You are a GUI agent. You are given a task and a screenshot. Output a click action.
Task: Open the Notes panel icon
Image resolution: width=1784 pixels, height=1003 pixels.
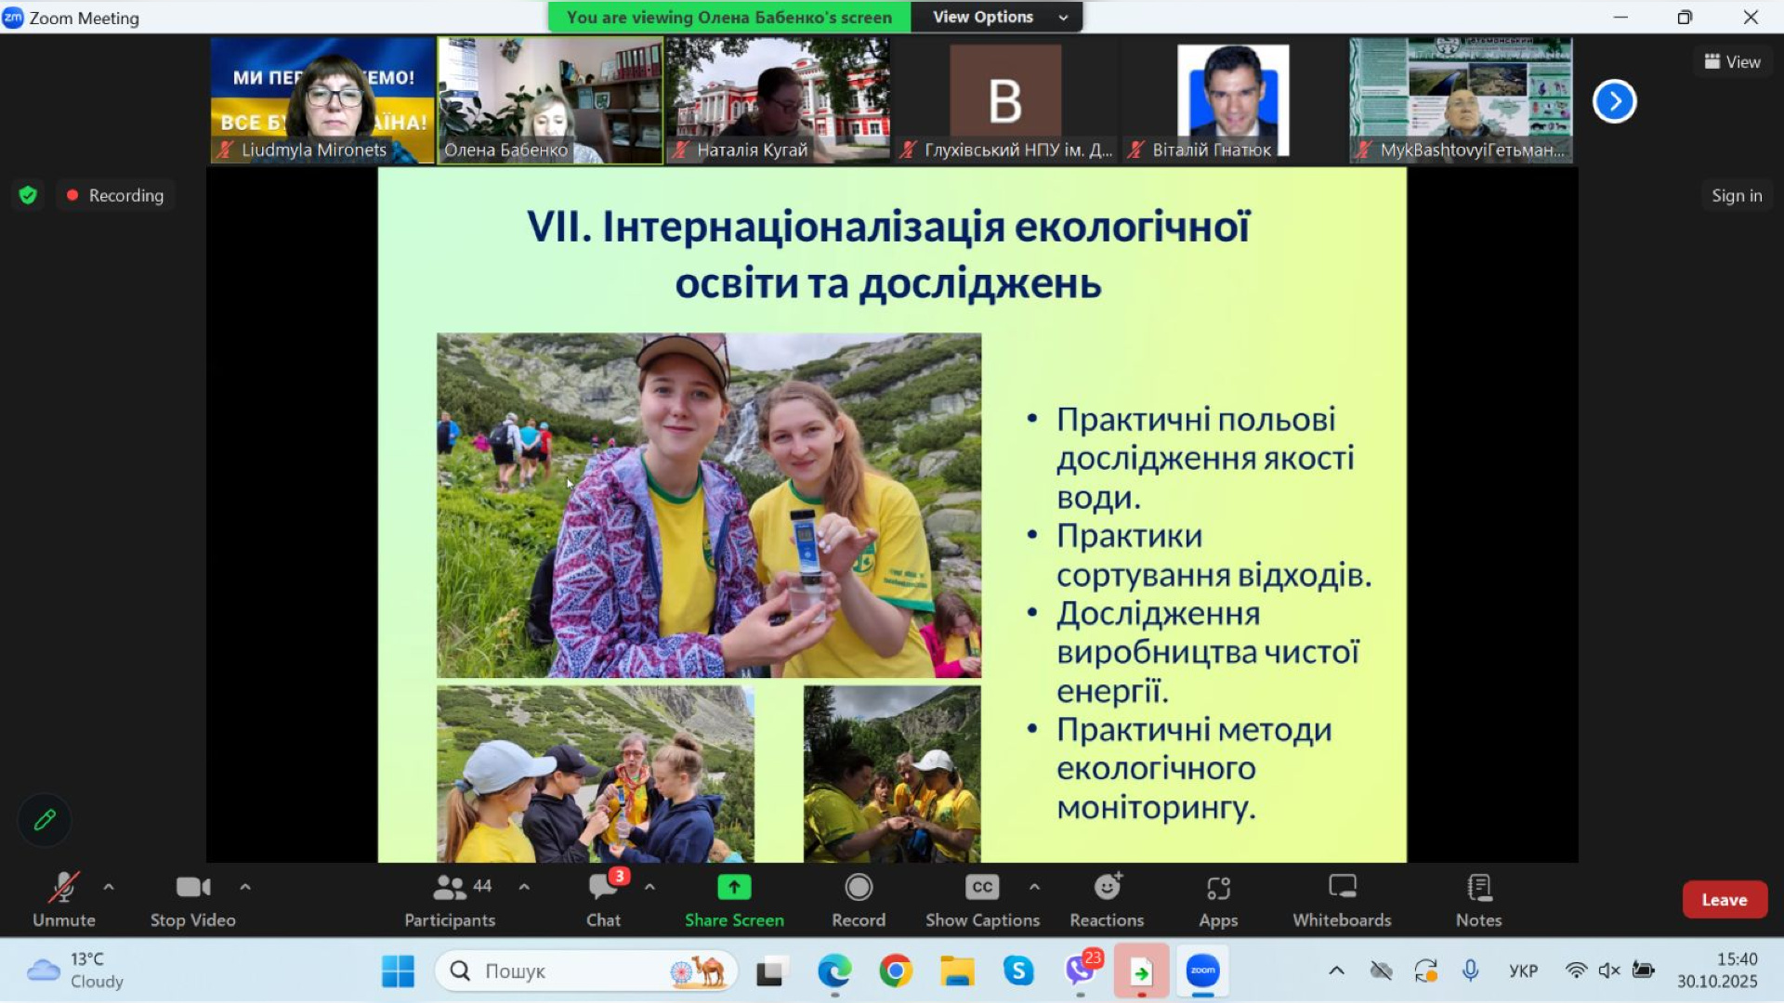[x=1478, y=888]
